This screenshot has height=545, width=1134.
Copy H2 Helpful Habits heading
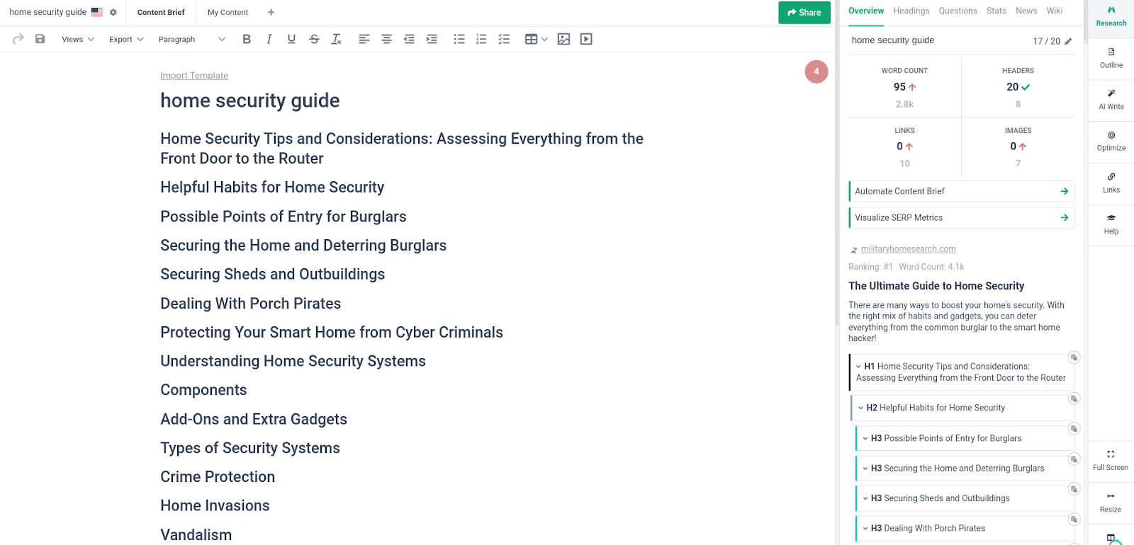pos(1074,398)
